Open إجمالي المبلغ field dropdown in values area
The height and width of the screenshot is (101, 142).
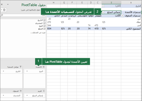coord(27,95)
